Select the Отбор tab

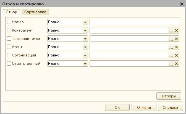point(12,12)
